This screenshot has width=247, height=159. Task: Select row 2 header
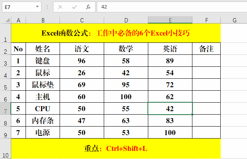pos(5,49)
